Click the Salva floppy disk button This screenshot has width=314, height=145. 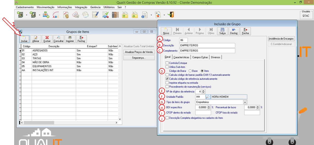pyautogui.click(x=223, y=31)
